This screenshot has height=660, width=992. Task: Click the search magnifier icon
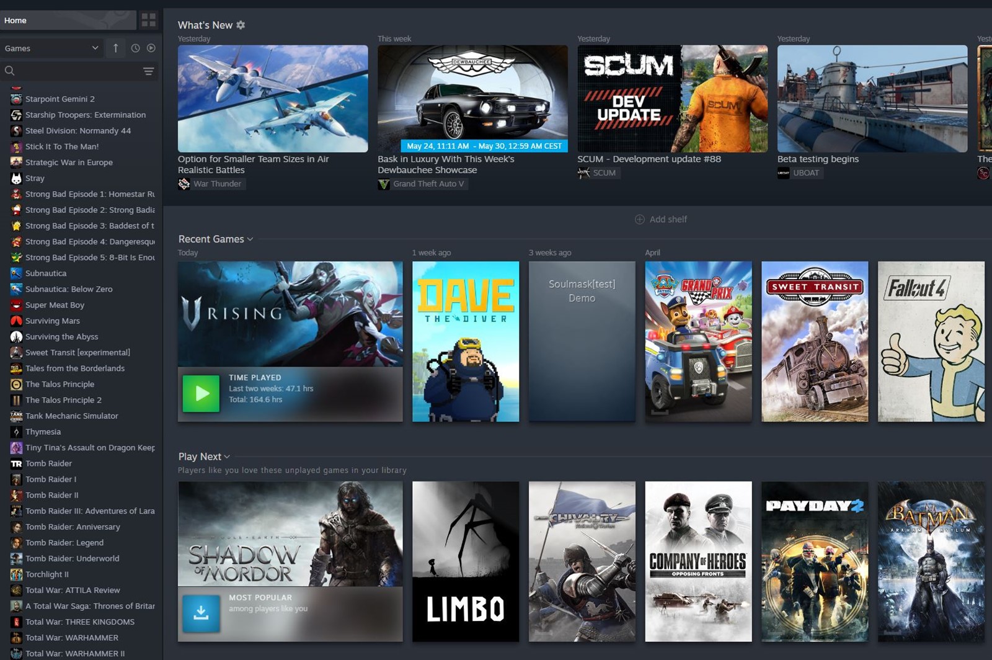coord(9,71)
